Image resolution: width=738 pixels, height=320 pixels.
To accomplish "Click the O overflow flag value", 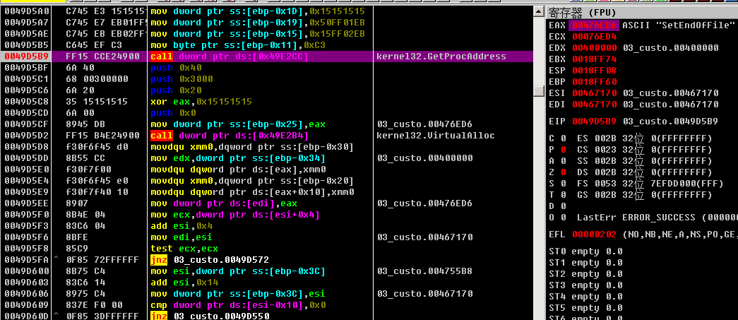I will point(563,217).
